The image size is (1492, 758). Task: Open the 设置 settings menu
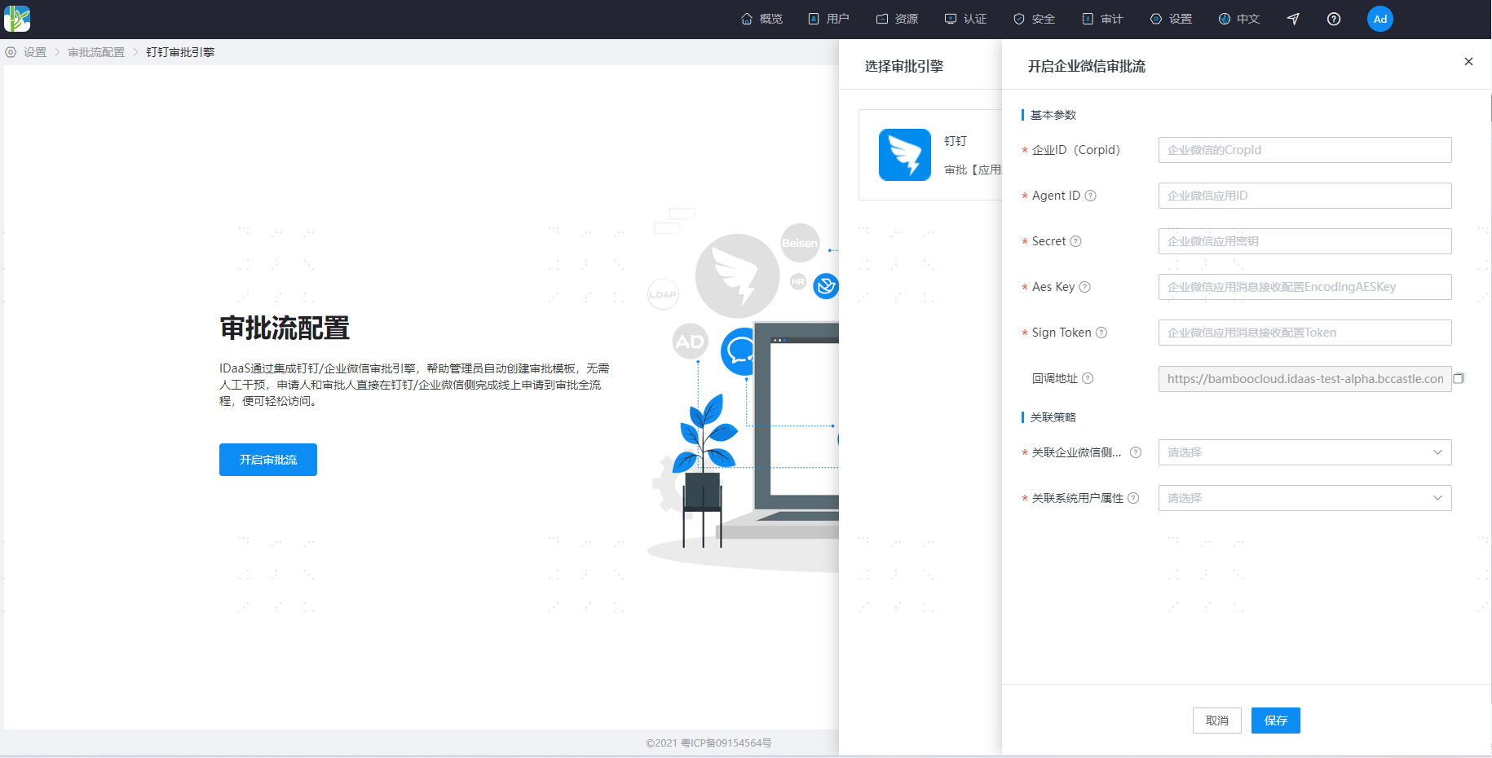coord(1171,19)
